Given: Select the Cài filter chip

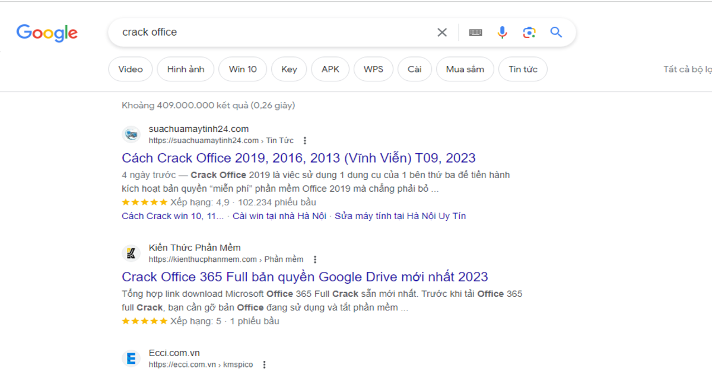Looking at the screenshot, I should [415, 69].
